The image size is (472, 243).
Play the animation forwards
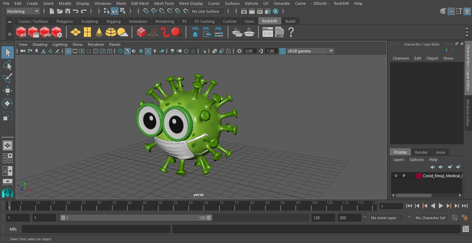(441, 206)
